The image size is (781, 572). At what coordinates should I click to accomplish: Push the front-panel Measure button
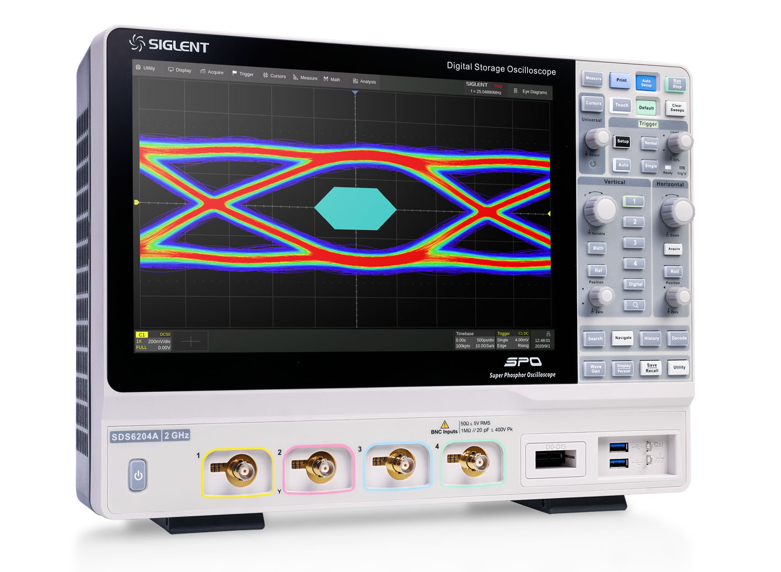point(593,79)
